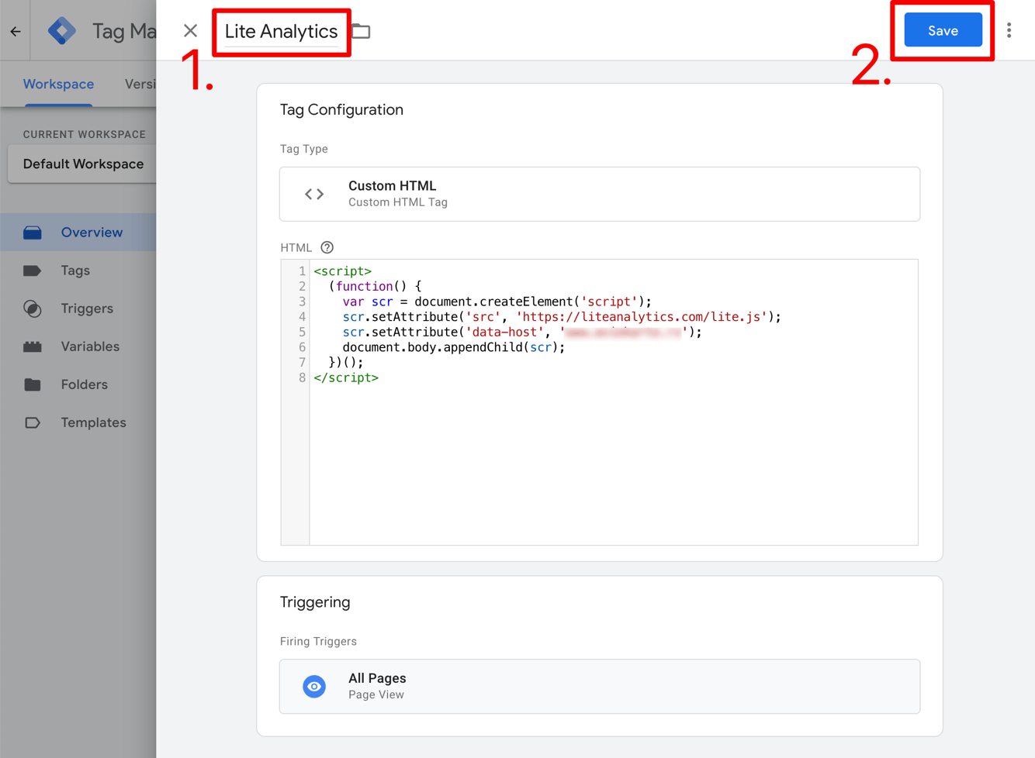Click the document.body.appendChild code line
Viewport: 1035px width, 758px height.
click(x=454, y=347)
